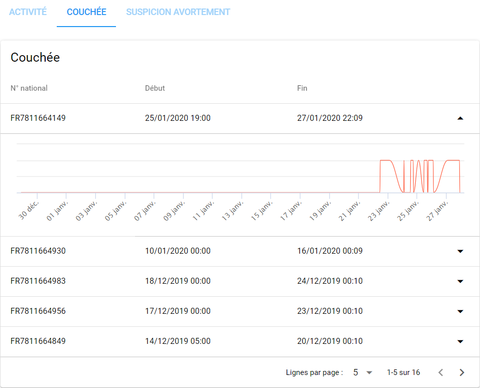Click start date 17/12/2019 00:00
Screen dimensions: 480x388
(x=178, y=311)
